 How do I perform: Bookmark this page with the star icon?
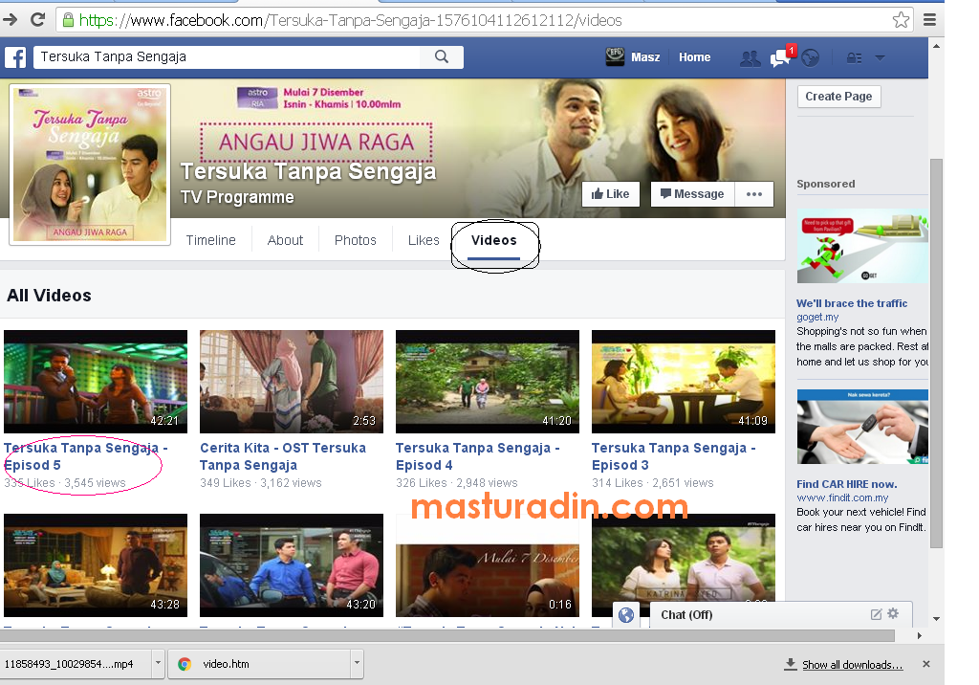point(901,20)
